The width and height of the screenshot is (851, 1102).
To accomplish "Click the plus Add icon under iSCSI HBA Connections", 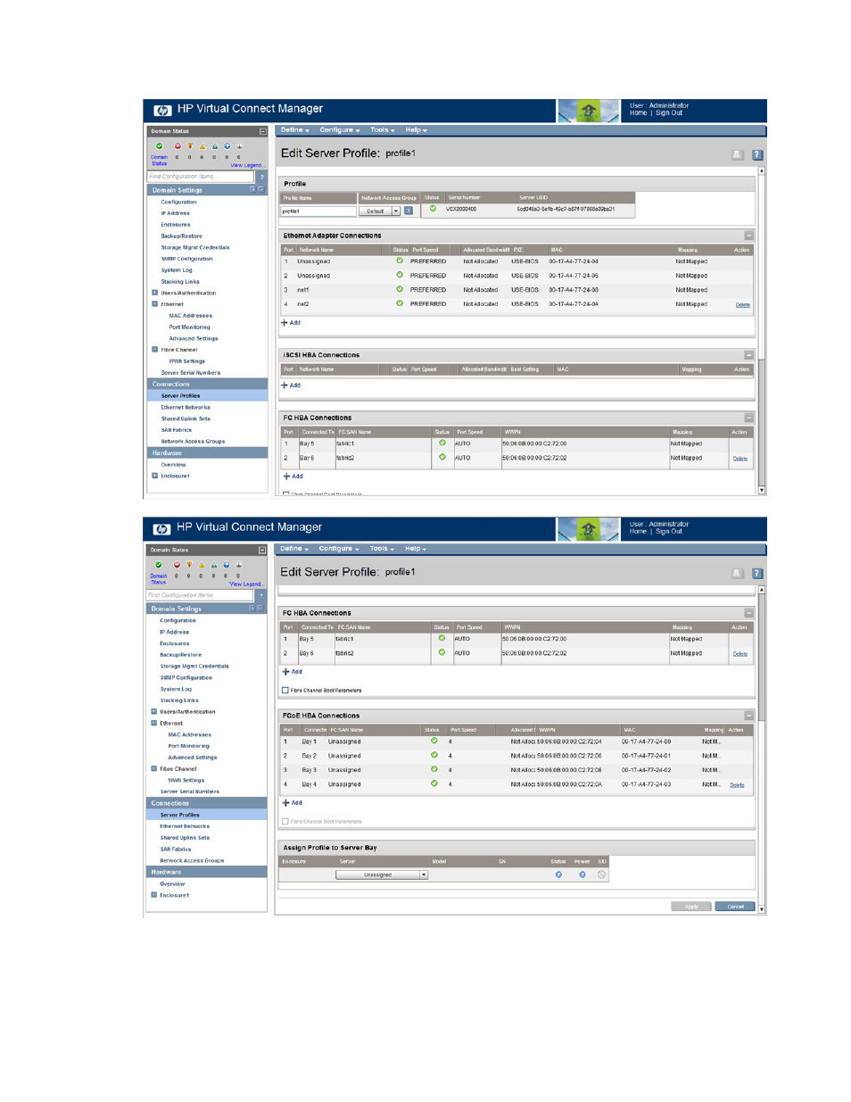I will [285, 385].
